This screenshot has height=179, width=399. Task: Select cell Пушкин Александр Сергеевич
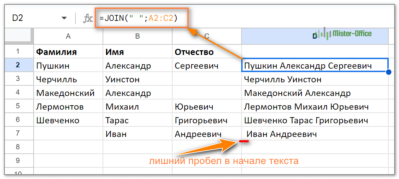[x=315, y=65]
